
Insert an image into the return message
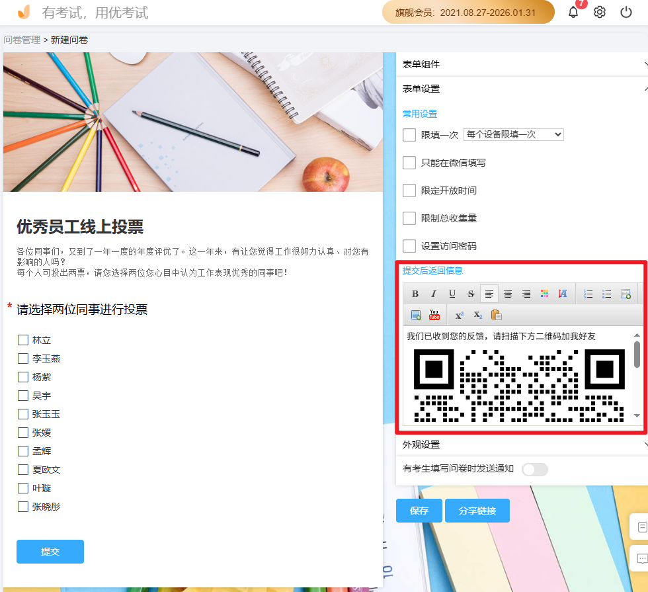[416, 315]
